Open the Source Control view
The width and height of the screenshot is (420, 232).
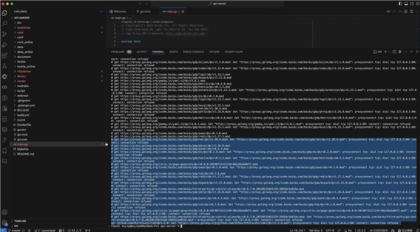coord(5,34)
